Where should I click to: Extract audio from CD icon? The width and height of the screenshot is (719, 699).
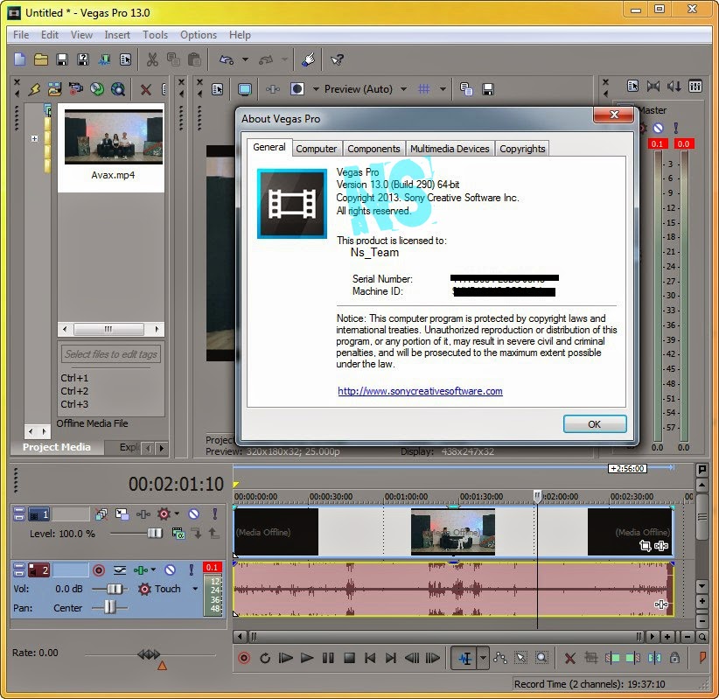97,89
